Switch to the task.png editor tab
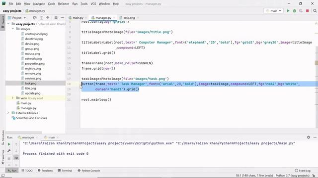The width and height of the screenshot is (318, 178). pyautogui.click(x=129, y=18)
